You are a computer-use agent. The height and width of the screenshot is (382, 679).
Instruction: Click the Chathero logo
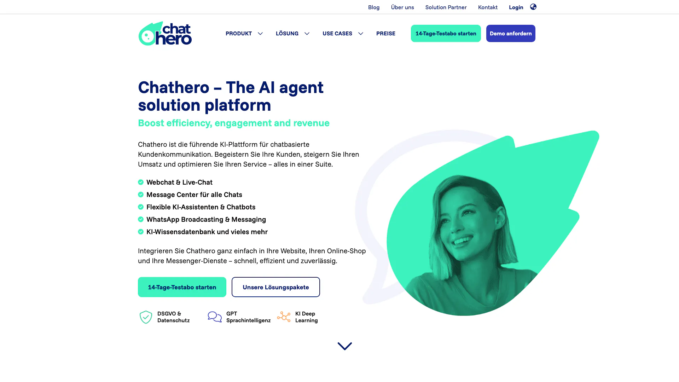pos(165,34)
